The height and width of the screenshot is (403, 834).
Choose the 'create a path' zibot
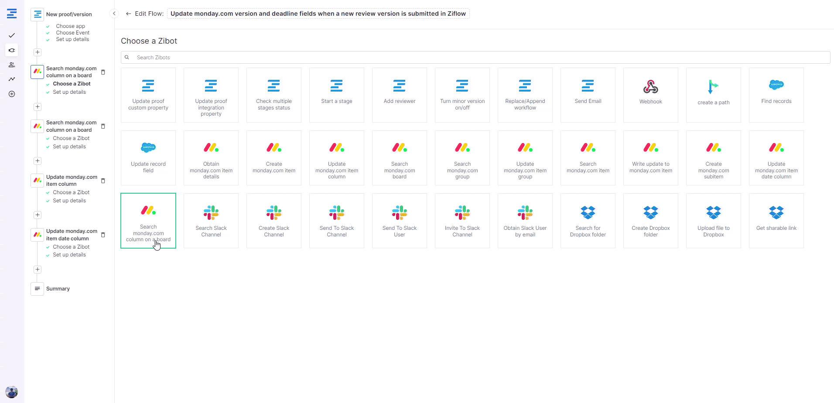713,95
